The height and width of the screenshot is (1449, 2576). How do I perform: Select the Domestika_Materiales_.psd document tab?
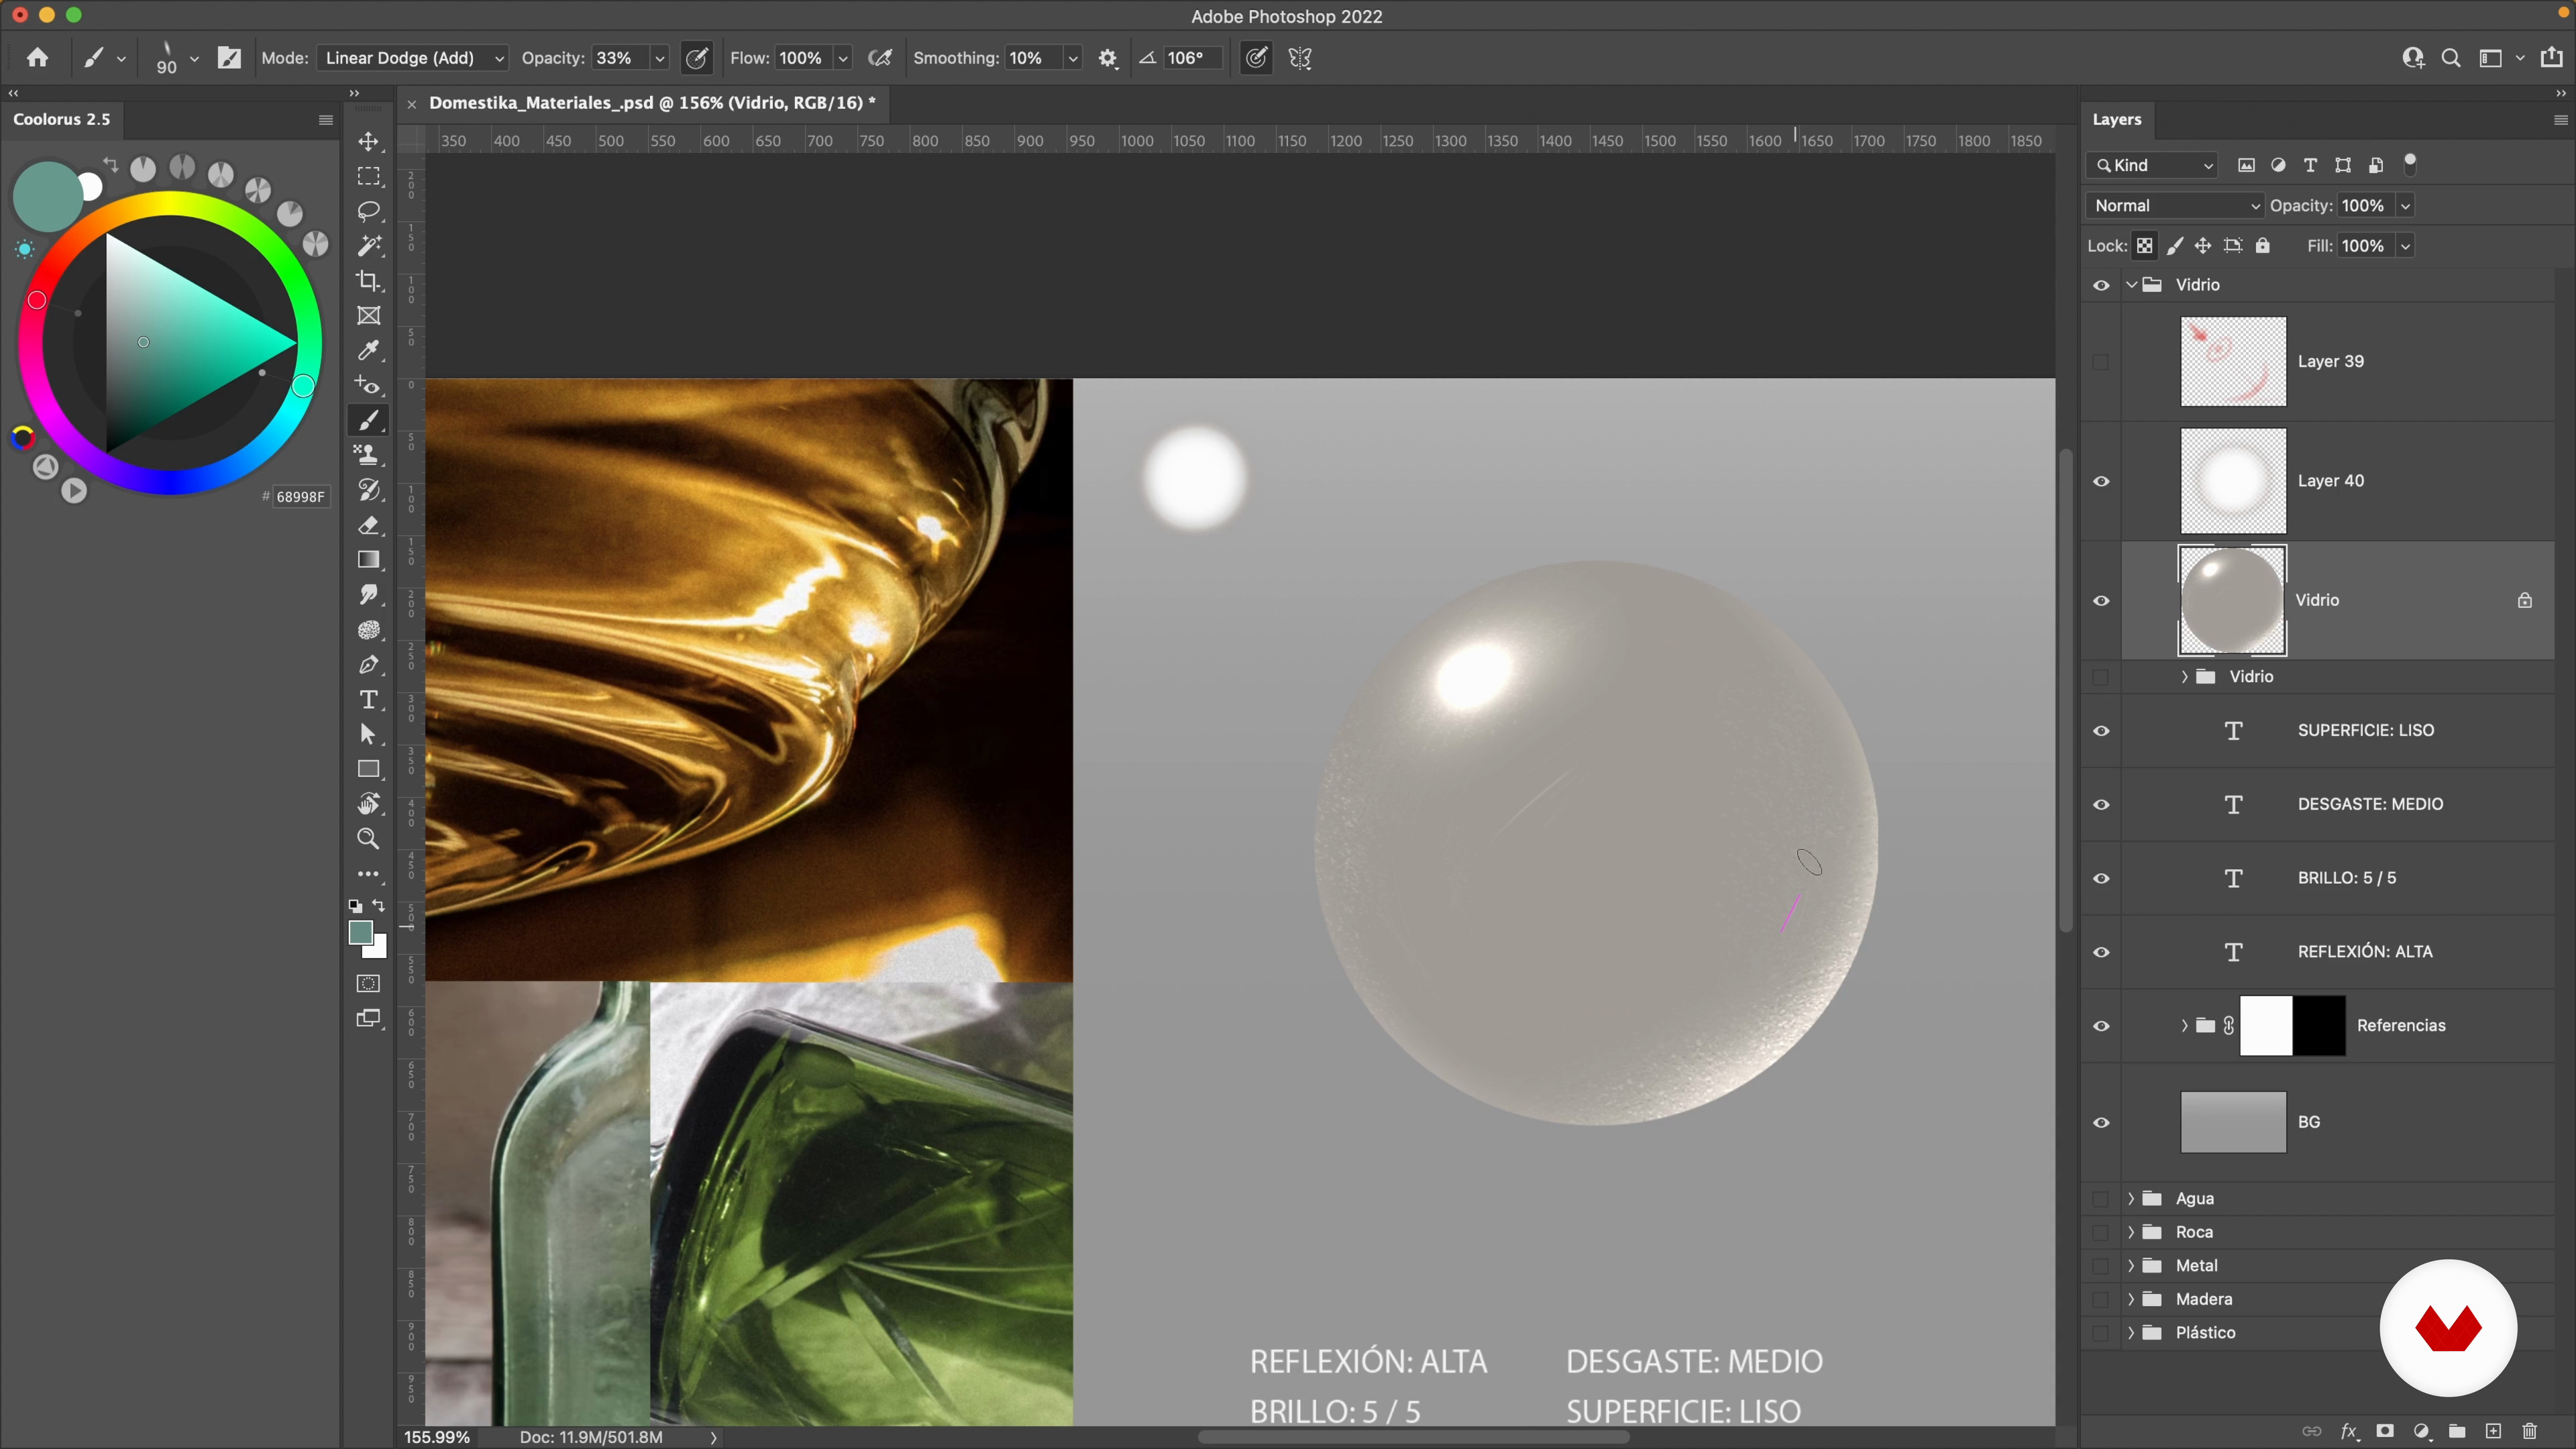pos(652,102)
